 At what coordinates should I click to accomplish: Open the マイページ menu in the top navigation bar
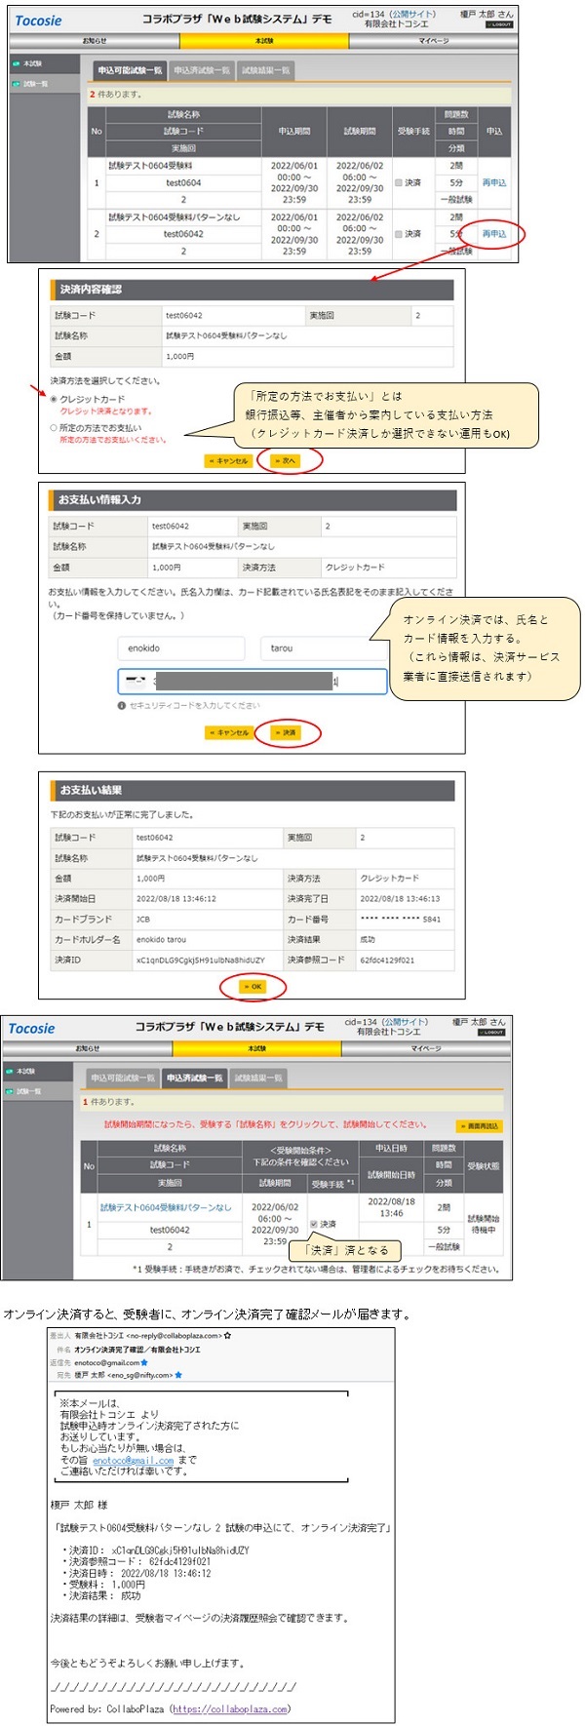pos(433,41)
